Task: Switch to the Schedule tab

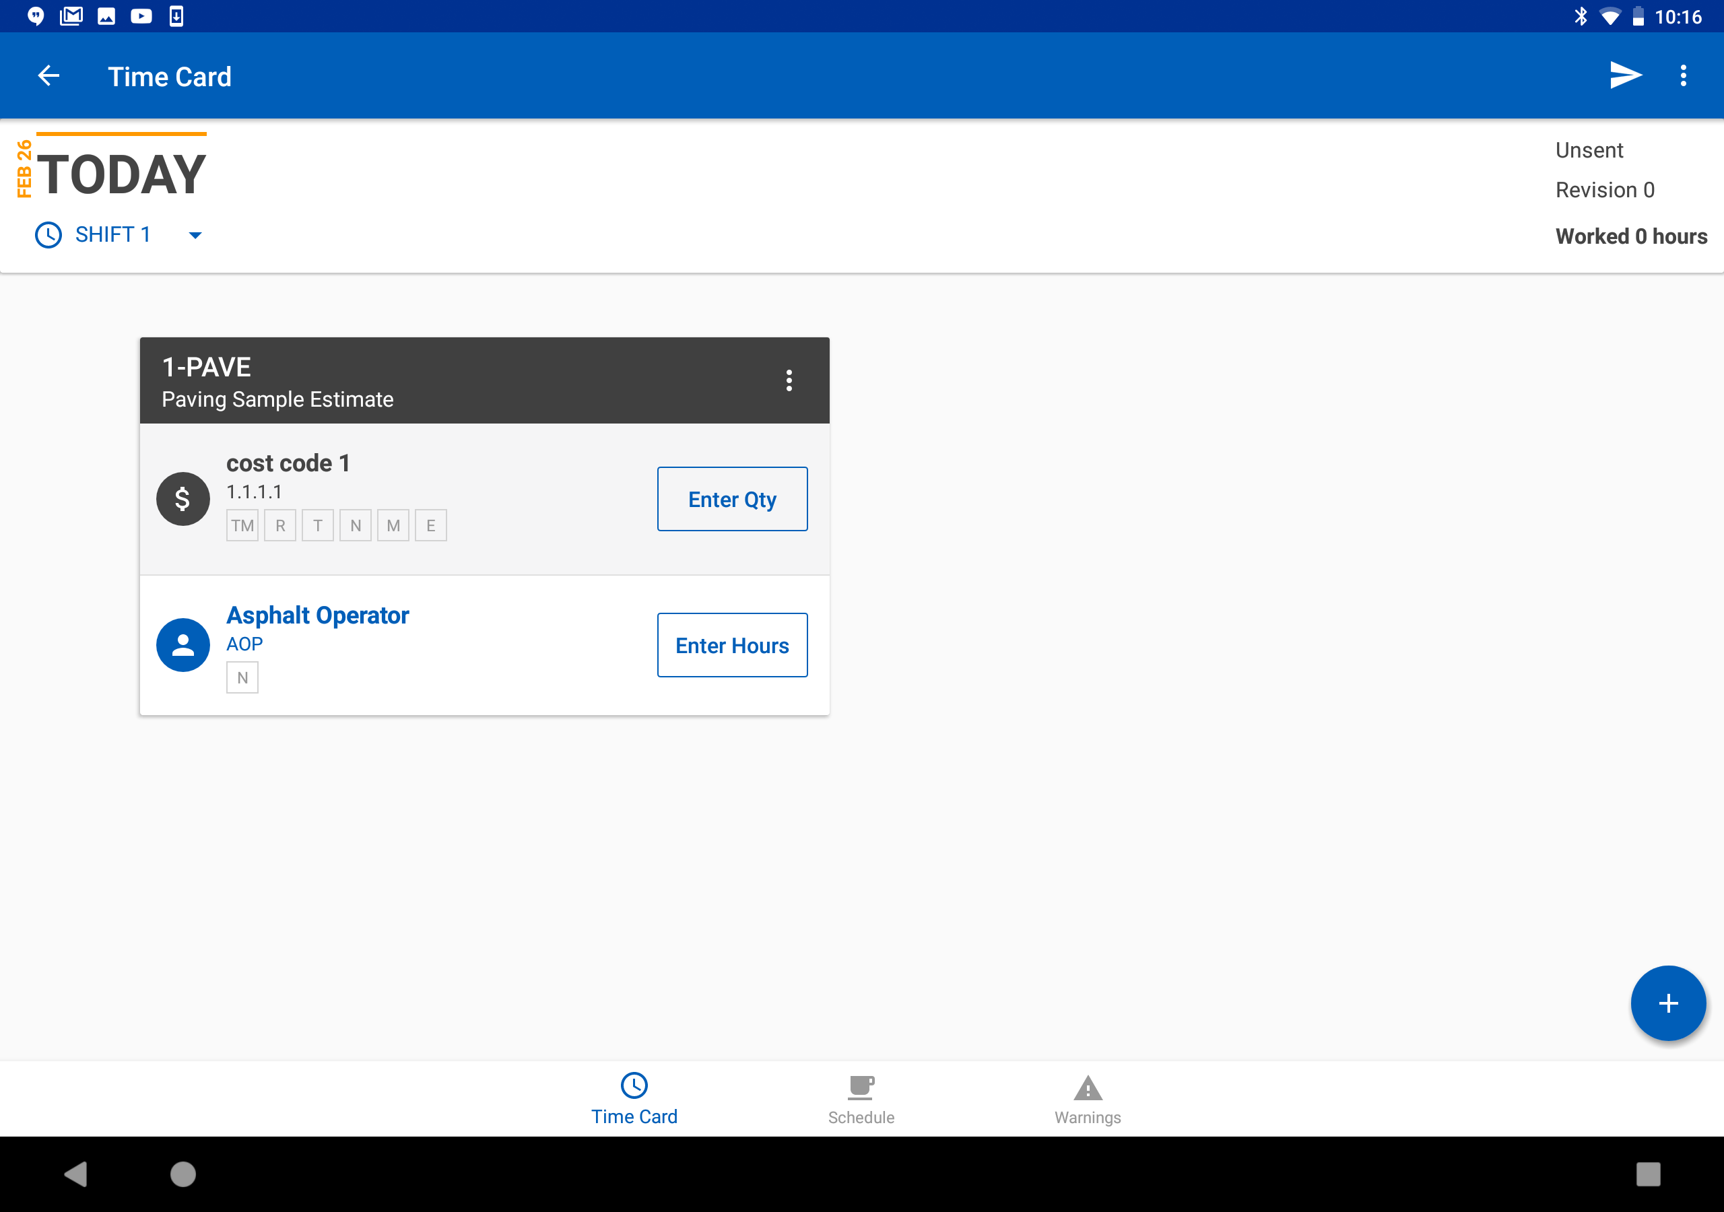Action: tap(861, 1098)
